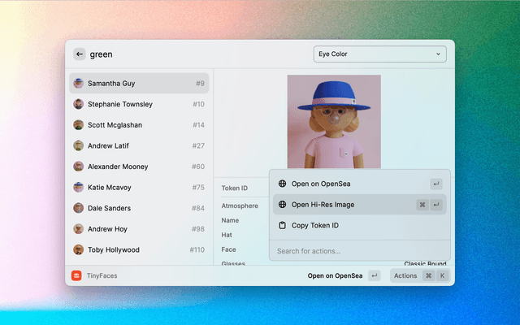Click Samantha Guy's avatar icon
520x325 pixels.
point(79,83)
